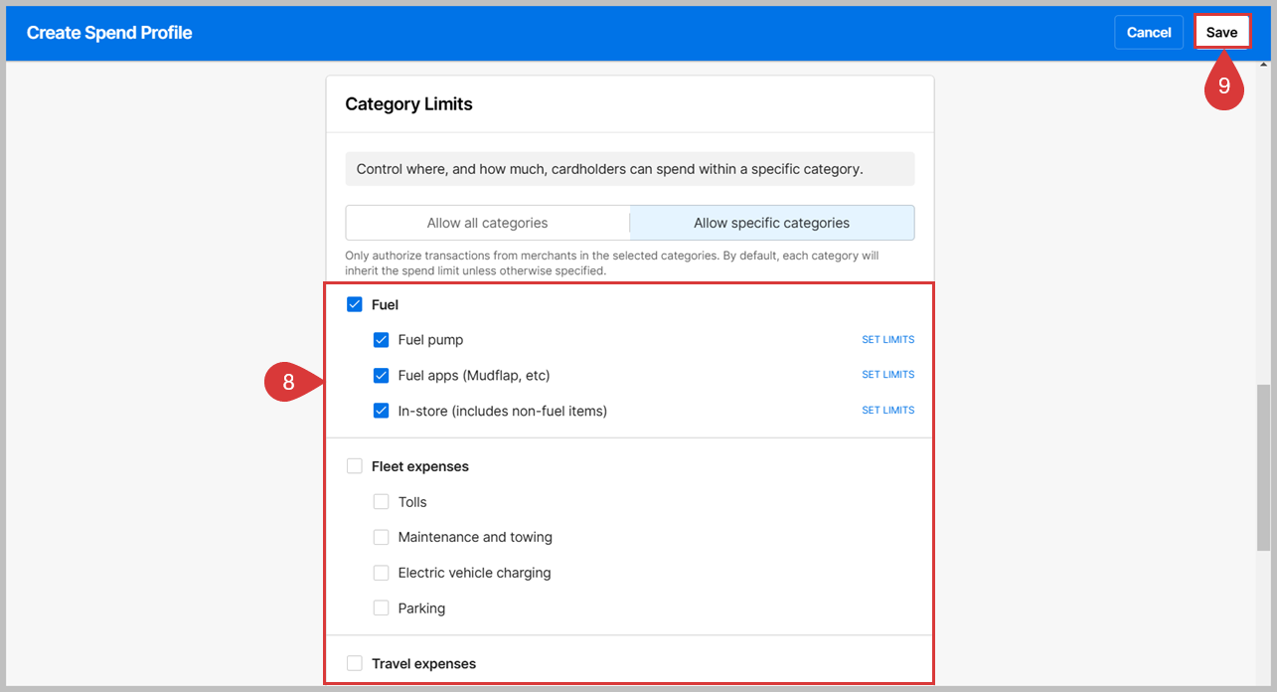
Task: Click the Parking label
Action: (x=421, y=607)
